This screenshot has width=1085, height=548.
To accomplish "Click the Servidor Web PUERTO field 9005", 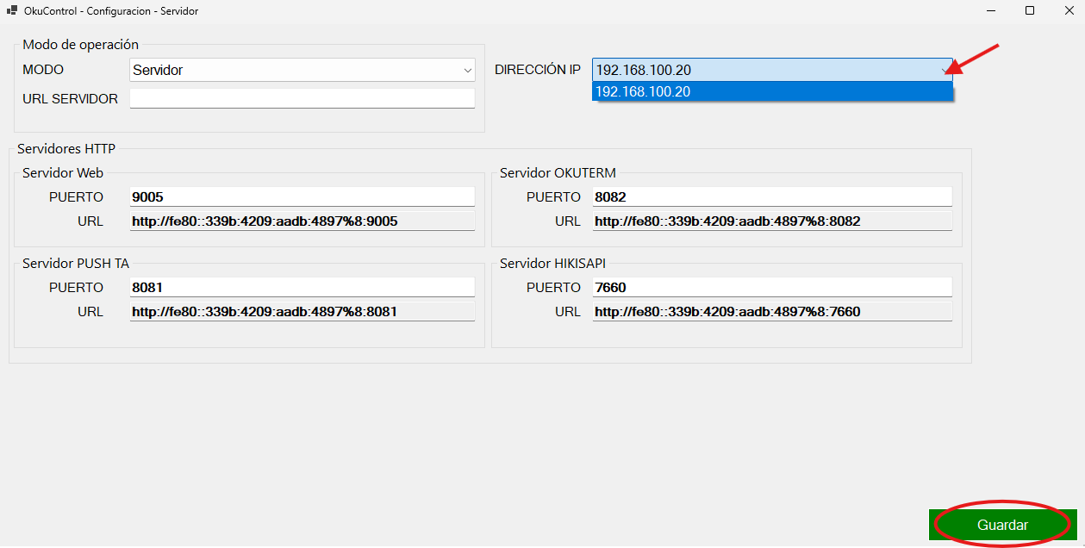I will point(302,196).
